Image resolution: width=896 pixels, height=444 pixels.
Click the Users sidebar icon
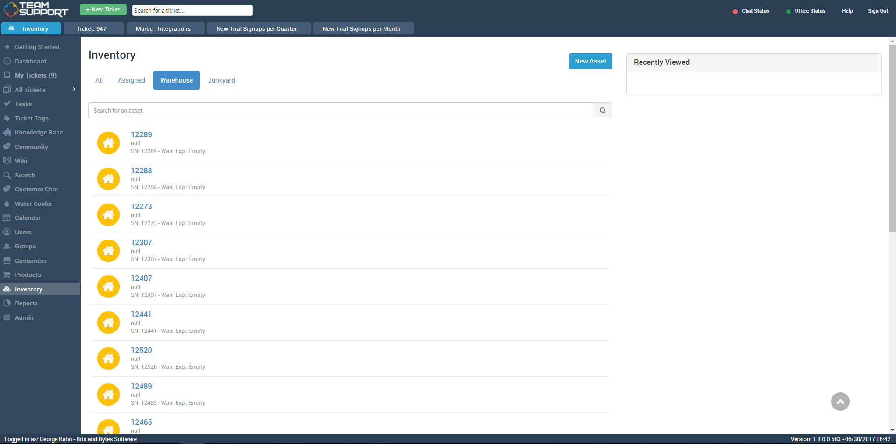7,232
